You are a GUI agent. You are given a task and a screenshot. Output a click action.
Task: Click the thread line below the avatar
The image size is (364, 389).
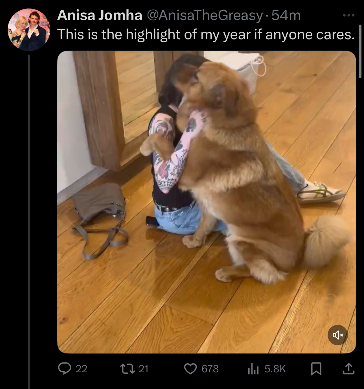[29, 222]
